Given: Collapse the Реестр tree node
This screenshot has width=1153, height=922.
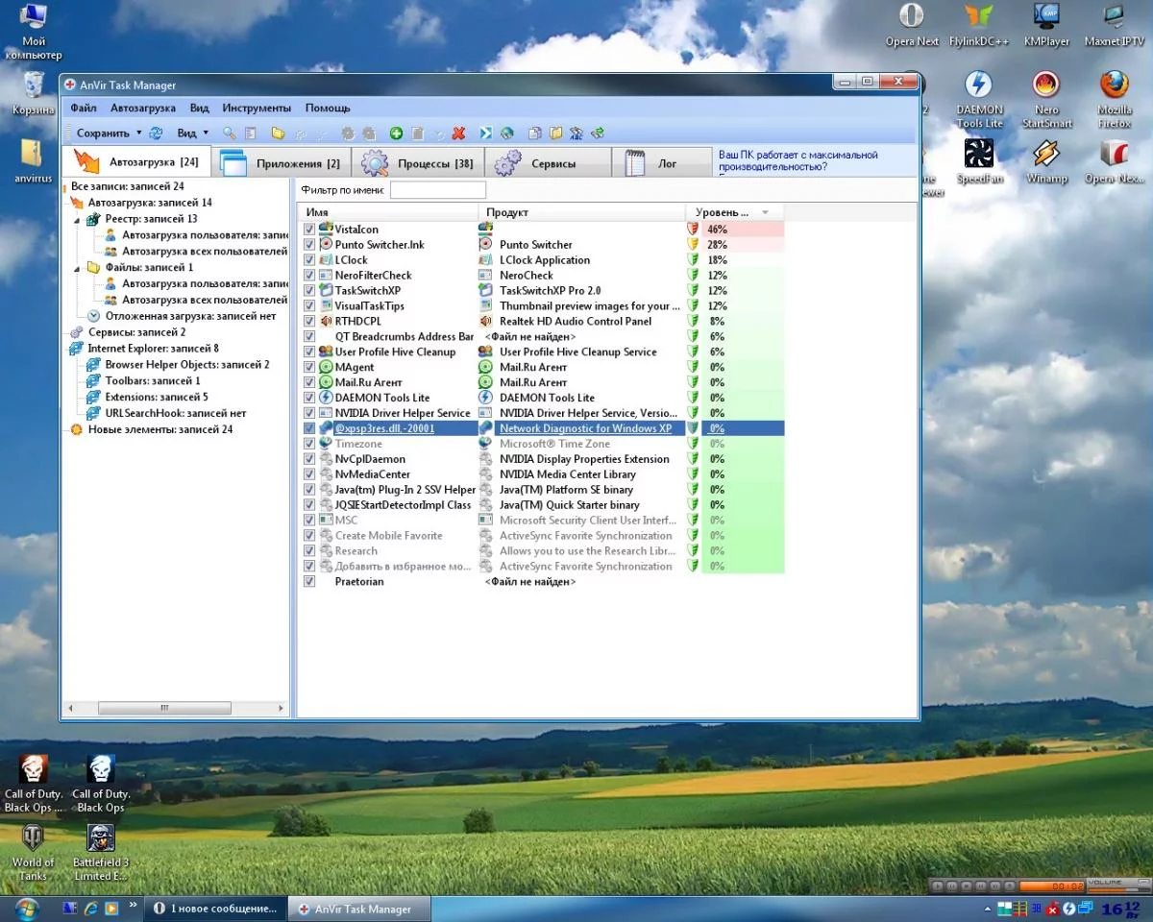Looking at the screenshot, I should click(x=79, y=219).
